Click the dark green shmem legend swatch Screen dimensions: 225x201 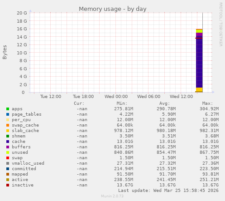click(8, 136)
